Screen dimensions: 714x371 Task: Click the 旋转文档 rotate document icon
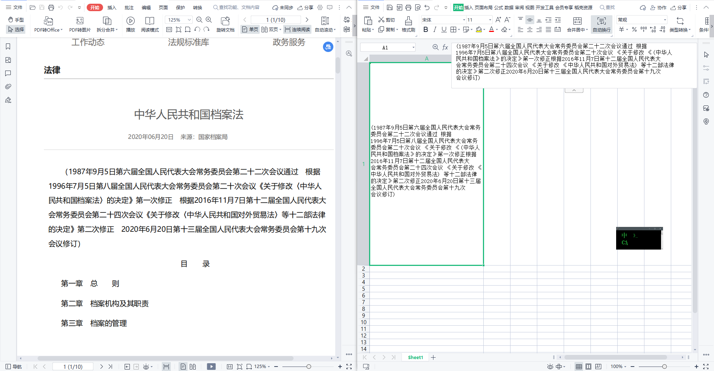(225, 21)
